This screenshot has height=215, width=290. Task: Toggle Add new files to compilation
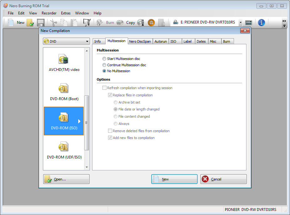coord(110,138)
